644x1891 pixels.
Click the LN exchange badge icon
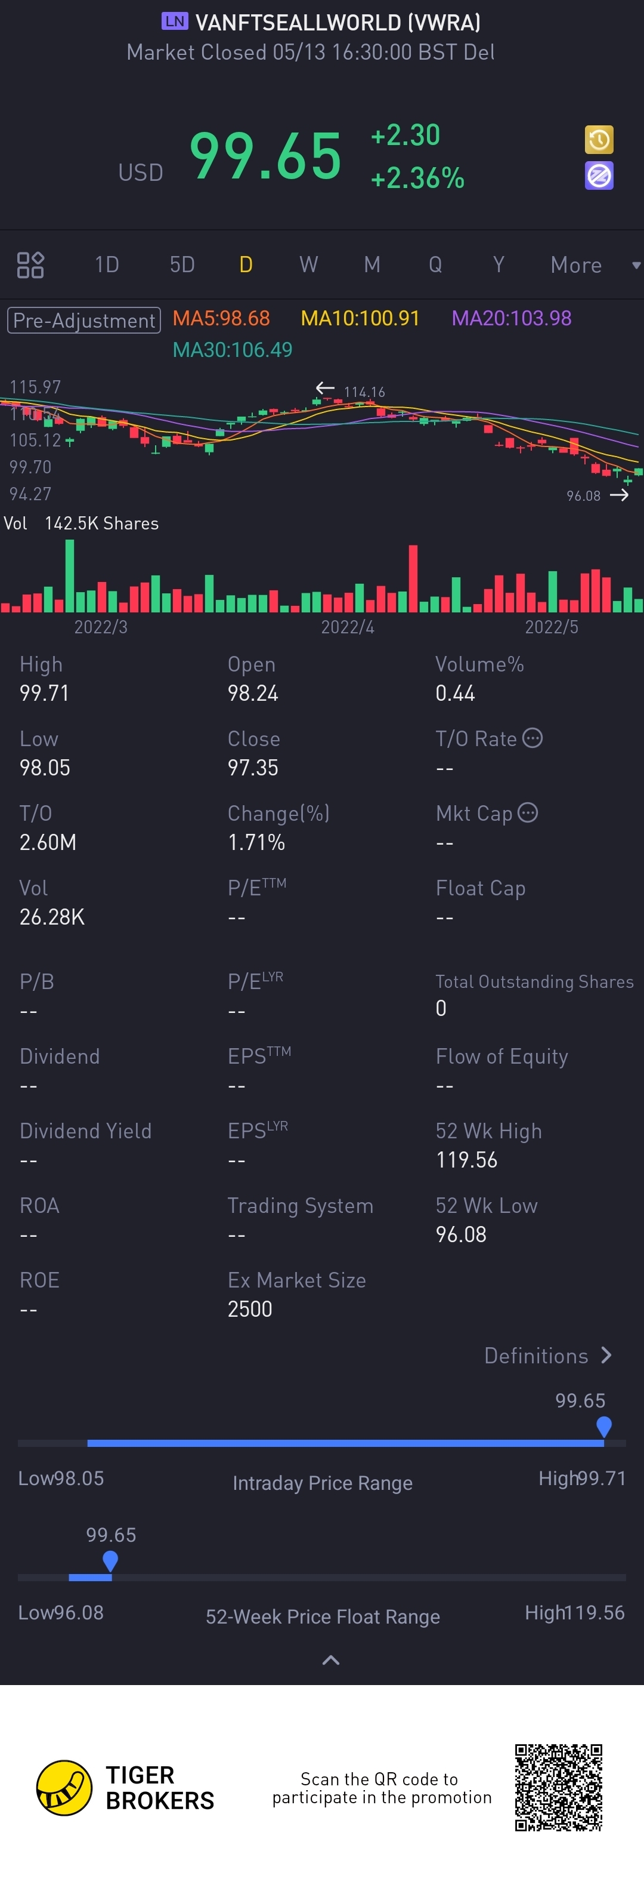pyautogui.click(x=175, y=21)
